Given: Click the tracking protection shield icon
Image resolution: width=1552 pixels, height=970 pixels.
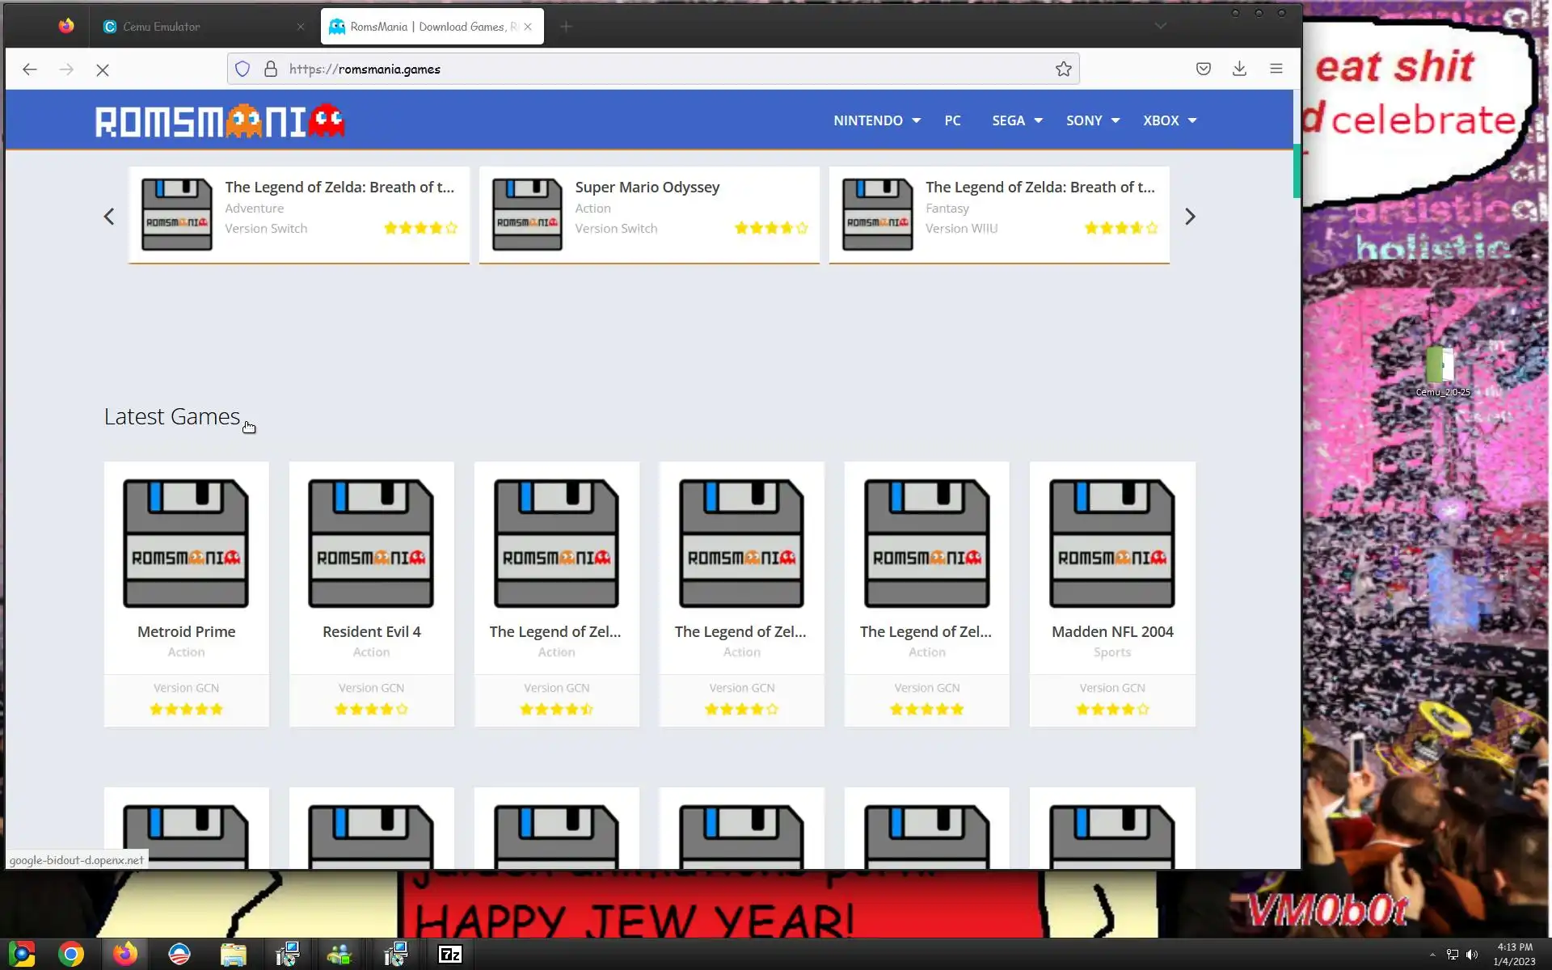Looking at the screenshot, I should pyautogui.click(x=242, y=70).
